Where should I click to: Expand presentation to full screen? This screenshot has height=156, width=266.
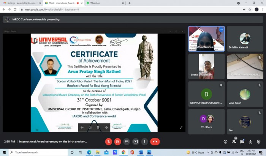coord(181,128)
